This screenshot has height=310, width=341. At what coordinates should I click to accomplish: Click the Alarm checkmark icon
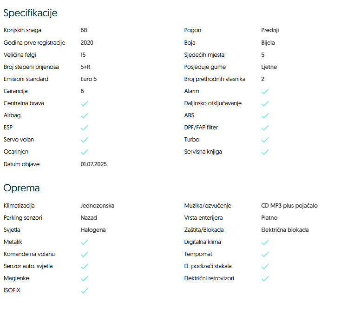pyautogui.click(x=265, y=91)
